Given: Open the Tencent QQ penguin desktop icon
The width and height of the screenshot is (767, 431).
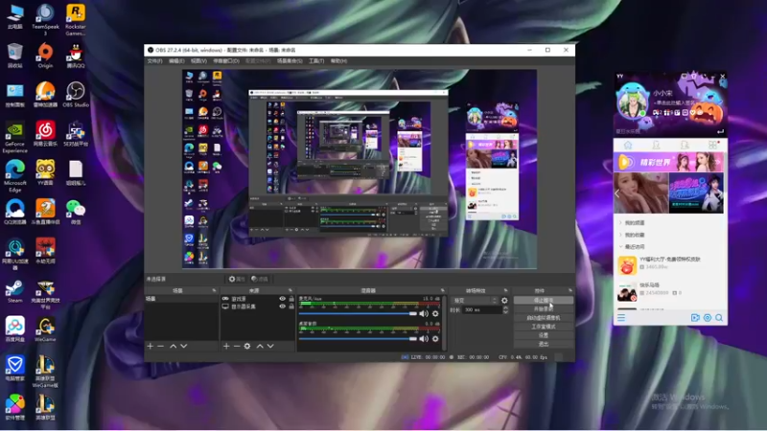Looking at the screenshot, I should 76,56.
